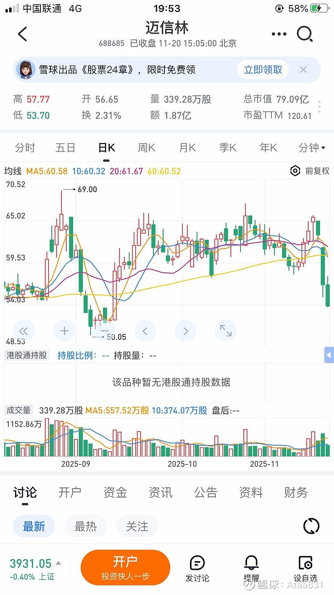334x595 pixels.
Task: Switch to the 周K chart tab
Action: pyautogui.click(x=147, y=148)
